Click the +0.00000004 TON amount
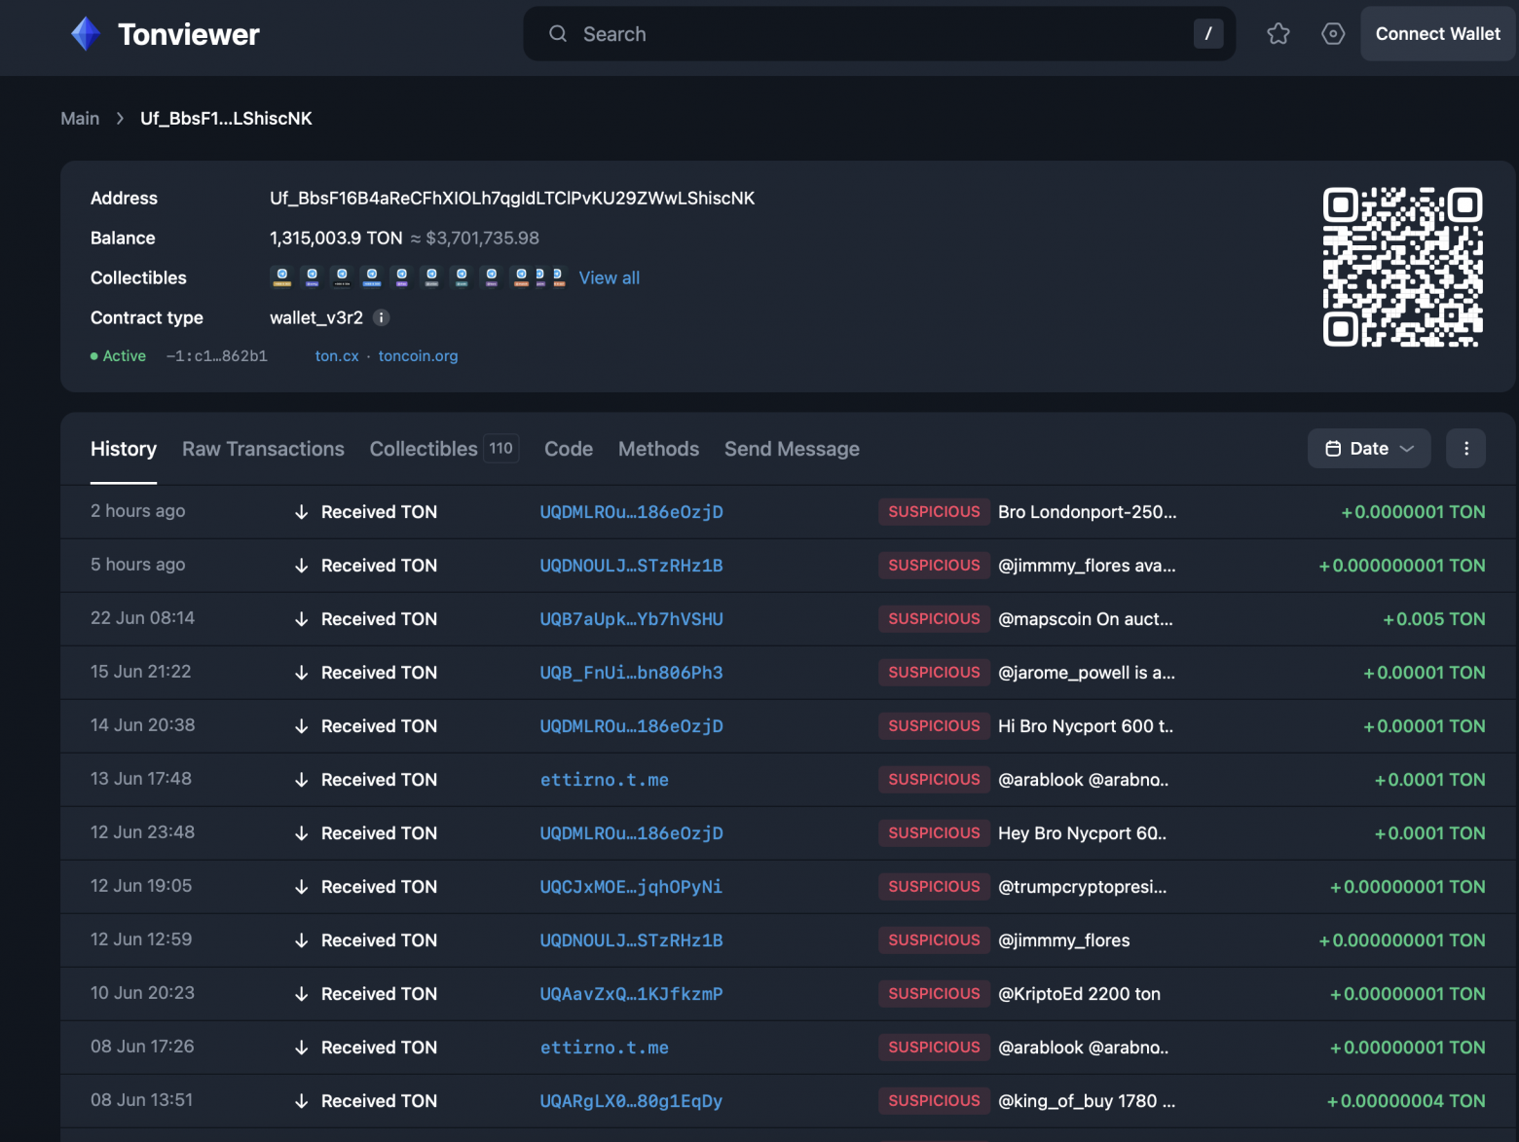 click(x=1406, y=1101)
